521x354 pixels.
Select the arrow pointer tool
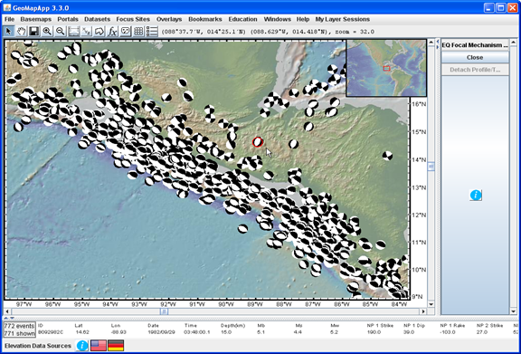point(8,32)
